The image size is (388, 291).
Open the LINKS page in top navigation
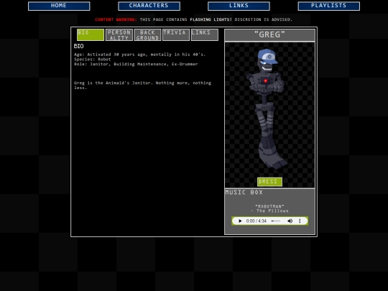coord(239,6)
